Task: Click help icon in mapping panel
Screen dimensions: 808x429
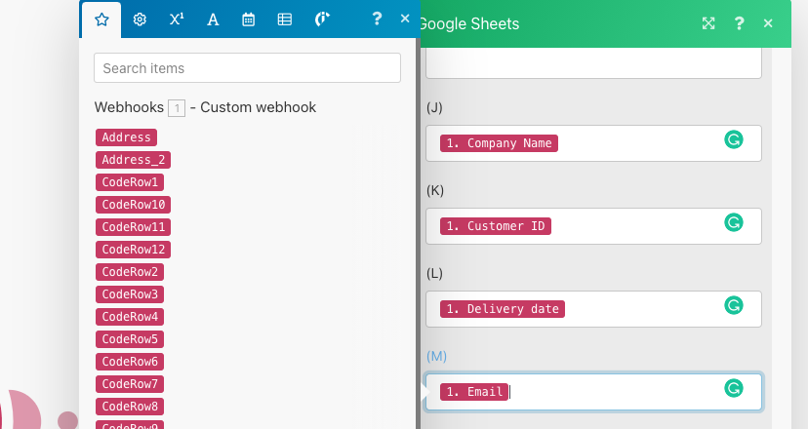Action: [377, 19]
